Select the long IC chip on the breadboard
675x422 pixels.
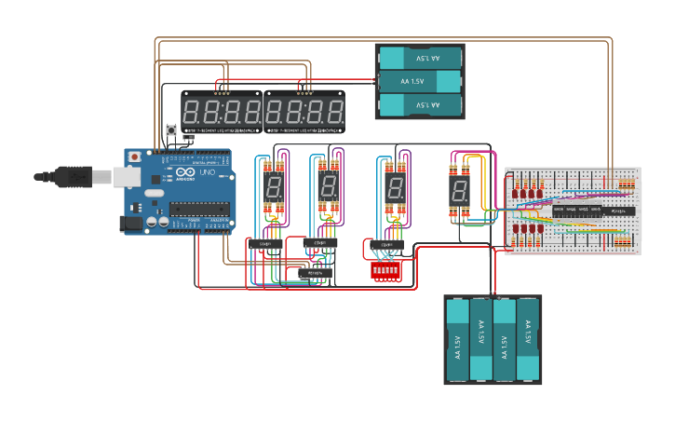point(618,211)
